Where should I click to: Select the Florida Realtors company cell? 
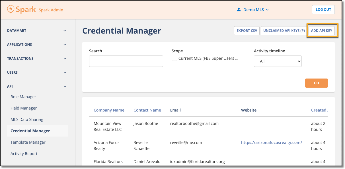108,162
